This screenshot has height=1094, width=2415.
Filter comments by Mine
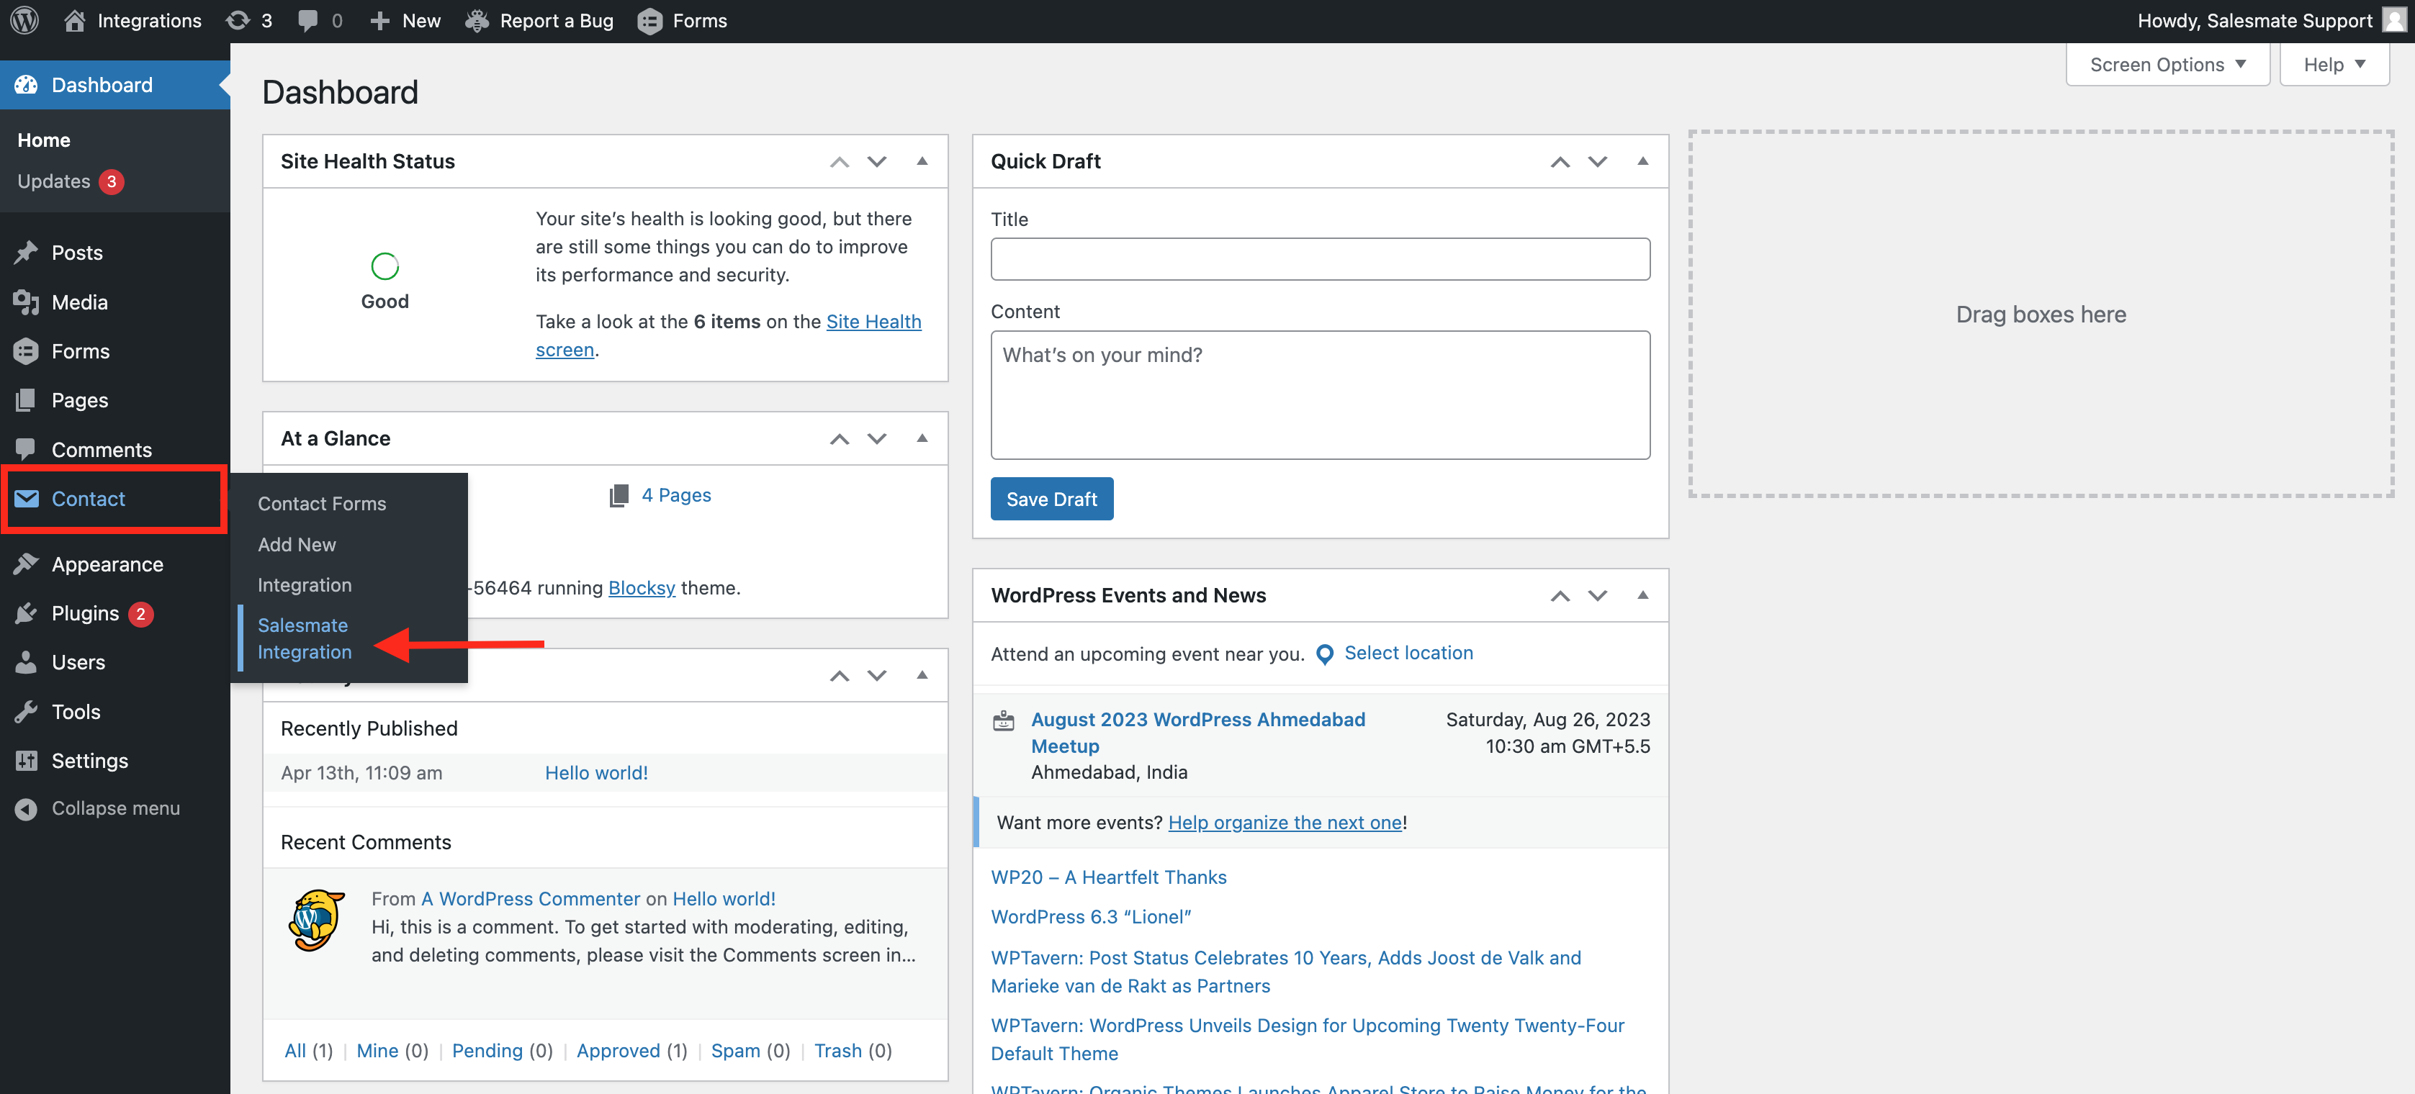click(377, 1051)
